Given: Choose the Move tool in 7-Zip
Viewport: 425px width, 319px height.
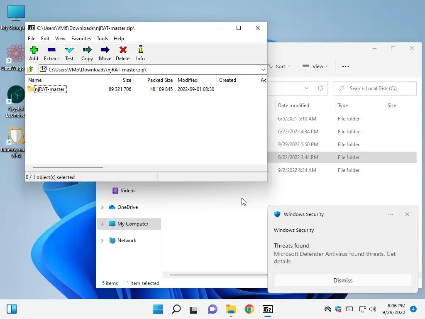Looking at the screenshot, I should point(105,53).
